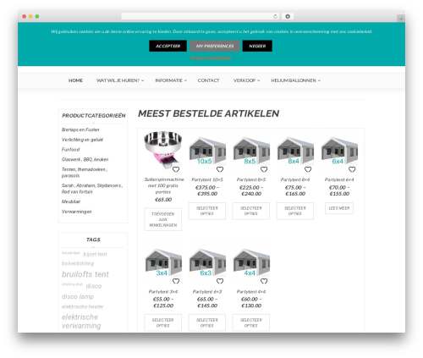Click Toevoegen aan winkelwagen for Suikerspinmachine

[x=163, y=219]
